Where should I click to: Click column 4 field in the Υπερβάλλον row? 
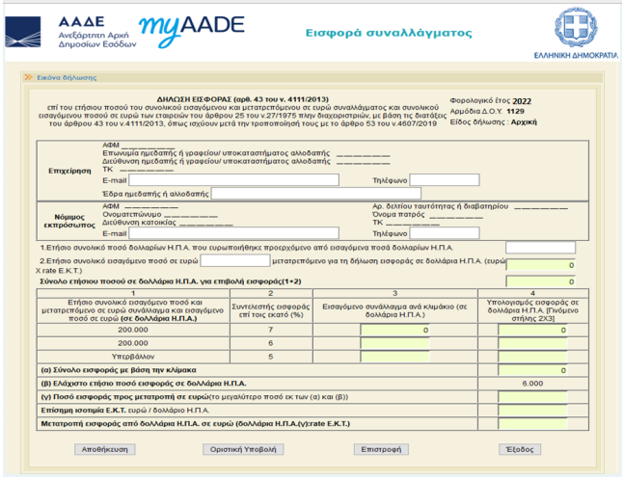point(532,355)
